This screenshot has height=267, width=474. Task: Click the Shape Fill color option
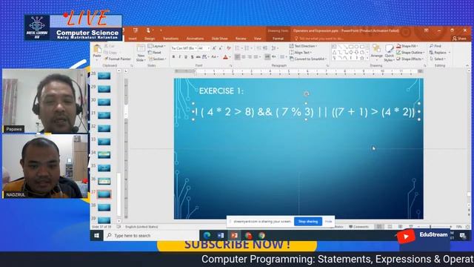coord(407,46)
